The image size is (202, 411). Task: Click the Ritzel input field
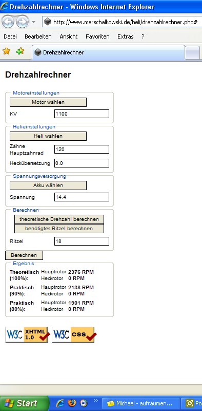coord(82,241)
